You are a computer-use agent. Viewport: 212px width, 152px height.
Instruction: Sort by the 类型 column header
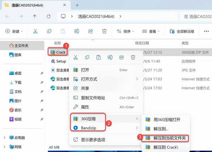pos(185,43)
